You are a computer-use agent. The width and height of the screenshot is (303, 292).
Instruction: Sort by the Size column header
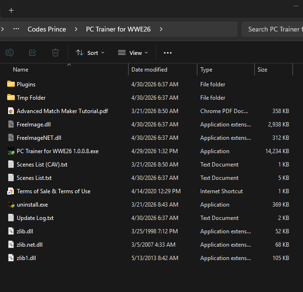(262, 70)
